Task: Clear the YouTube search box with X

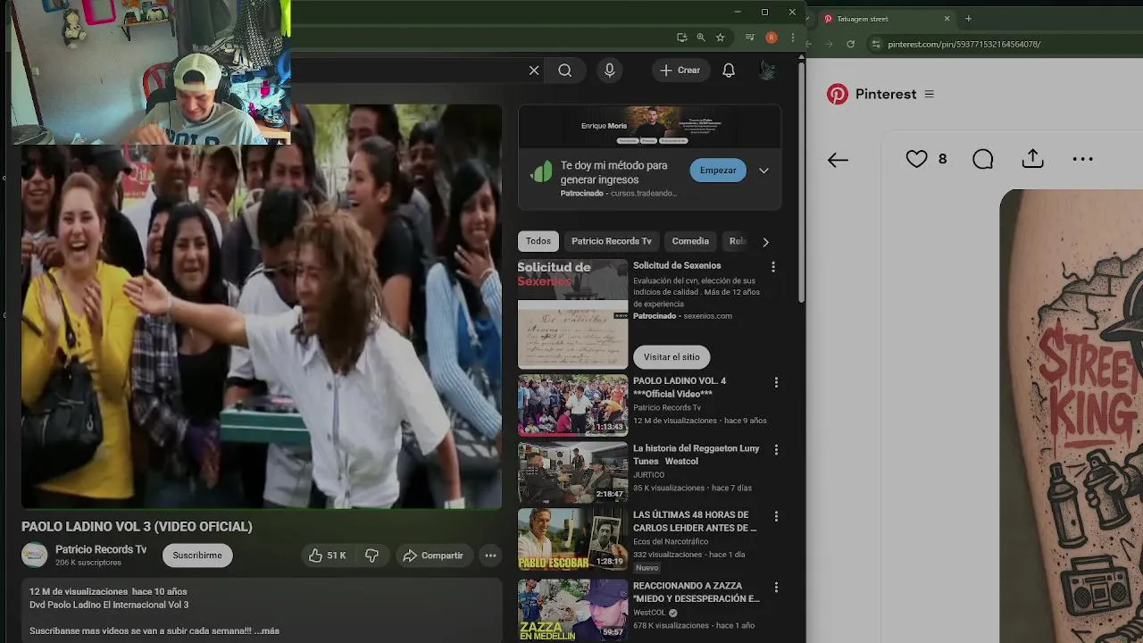Action: tap(534, 71)
